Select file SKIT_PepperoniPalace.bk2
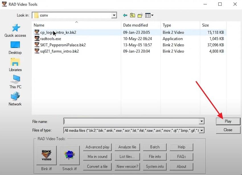Viewport: 242px width, 175px height. 63,45
